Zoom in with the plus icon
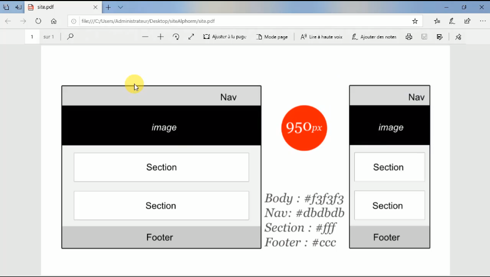Screen dimensions: 490x277 (x=161, y=37)
